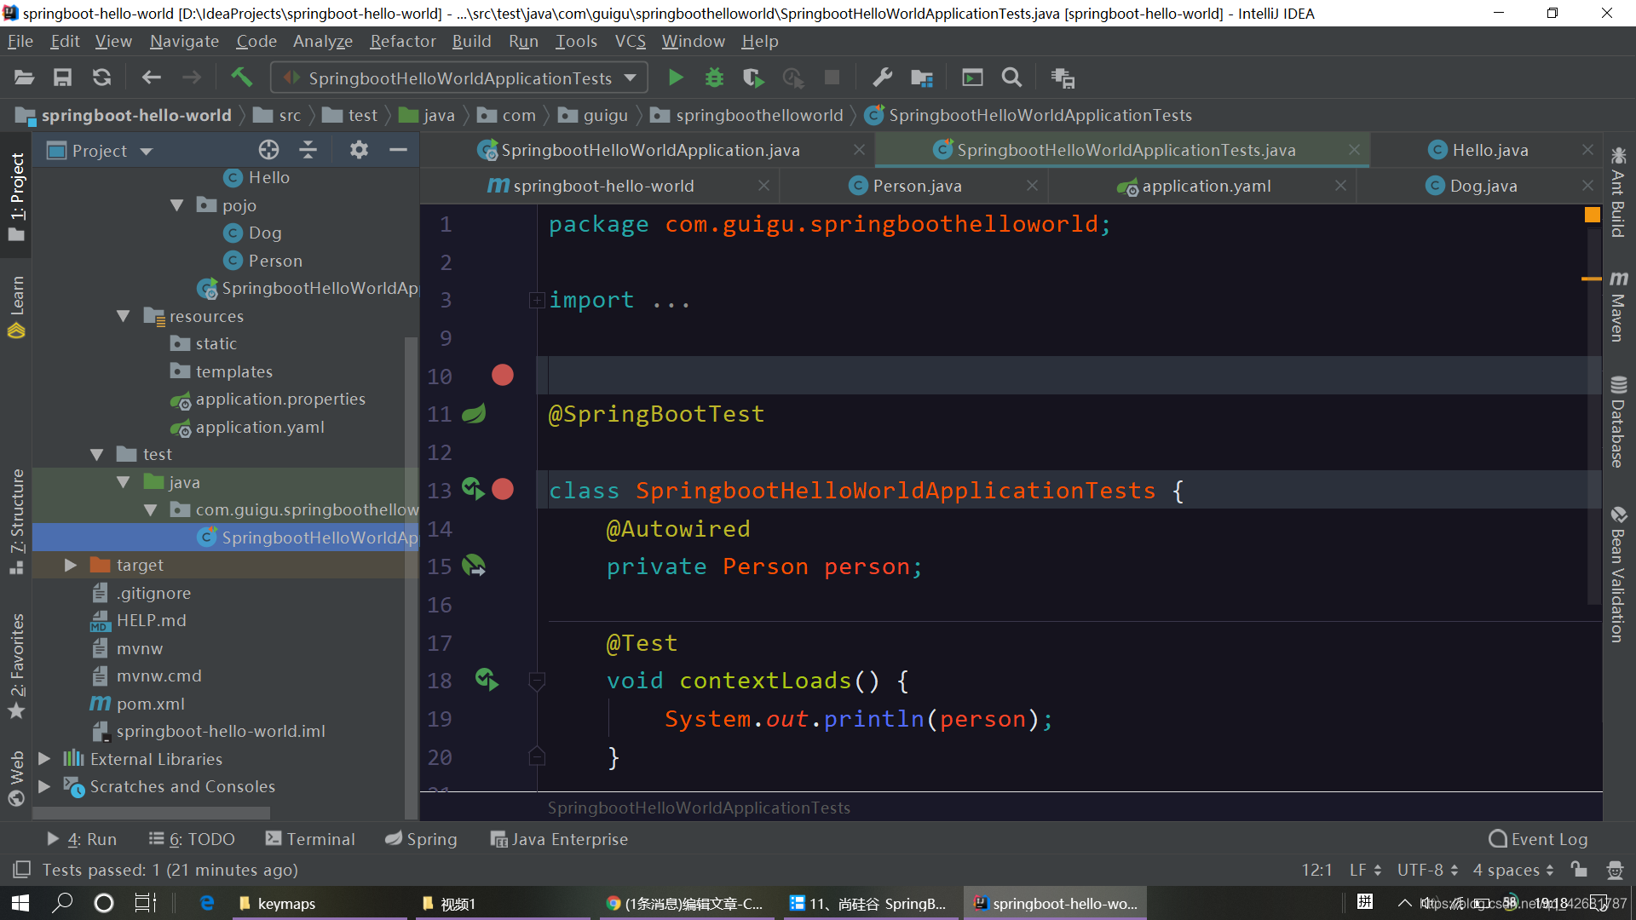The image size is (1636, 920).
Task: Expand the folded import statements
Action: click(x=537, y=301)
